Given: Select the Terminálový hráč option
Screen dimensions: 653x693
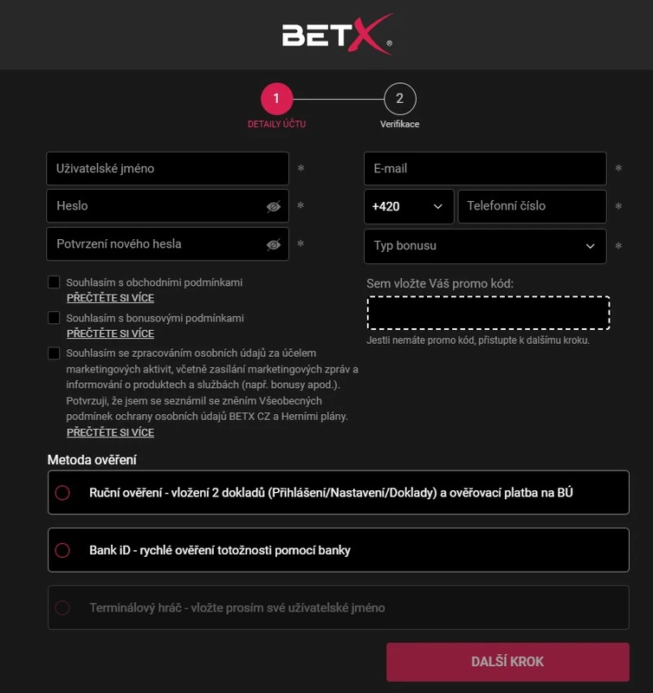Looking at the screenshot, I should pyautogui.click(x=61, y=607).
